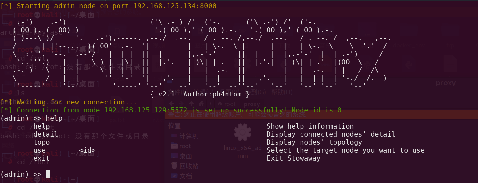Click the terminal cursor at admin prompt
478x183 pixels.
(x=48, y=174)
